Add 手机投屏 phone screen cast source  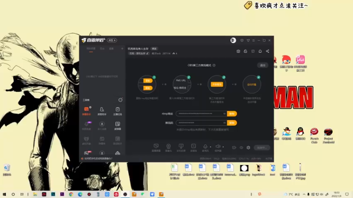(181, 148)
